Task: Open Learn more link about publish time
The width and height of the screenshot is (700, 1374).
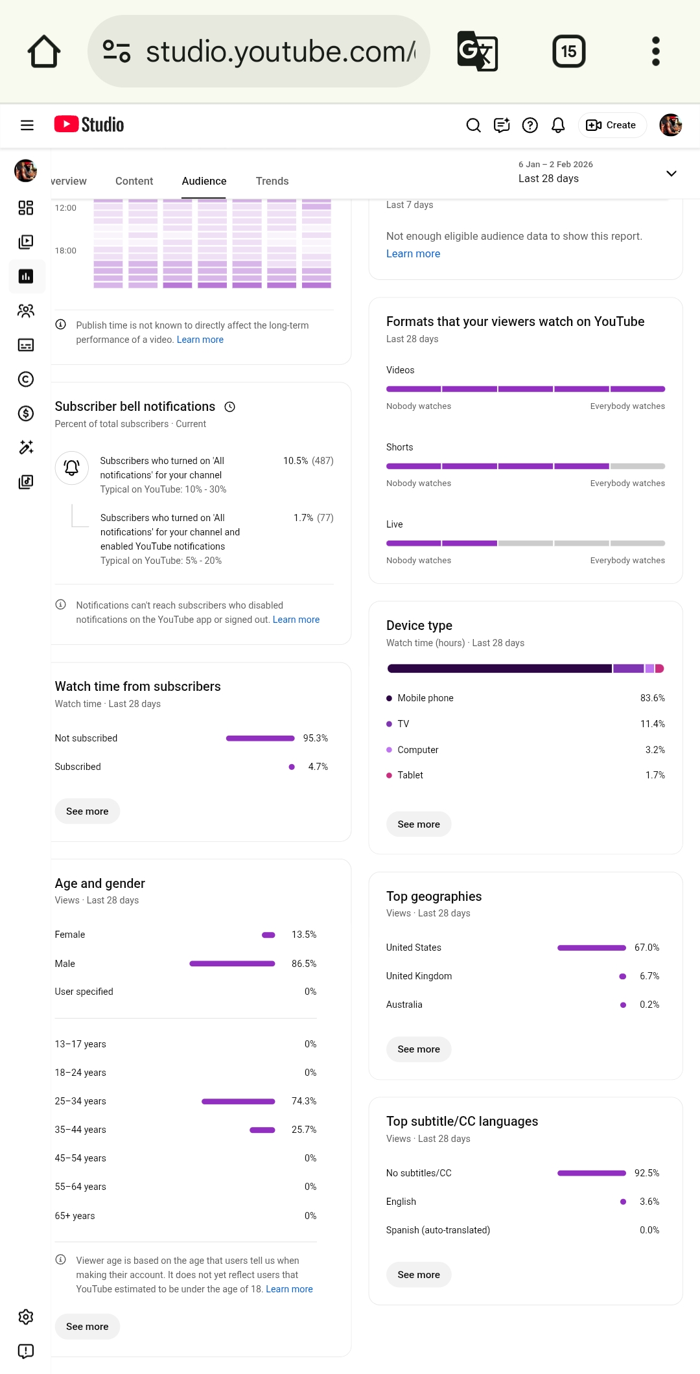Action: click(x=200, y=340)
